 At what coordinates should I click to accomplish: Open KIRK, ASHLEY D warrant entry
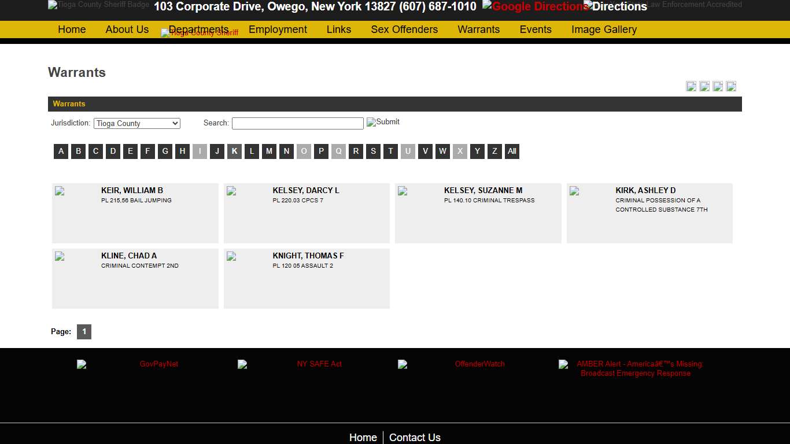[645, 190]
